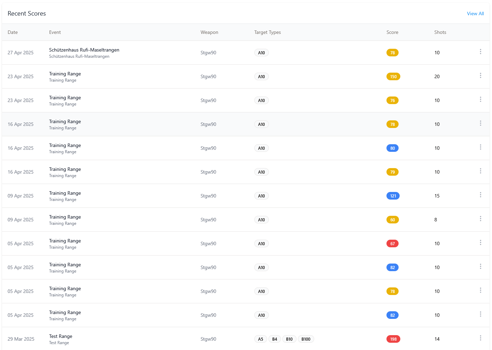492x350 pixels.
Task: Click three-dot icon on the 15-shot row
Action: [x=480, y=195]
